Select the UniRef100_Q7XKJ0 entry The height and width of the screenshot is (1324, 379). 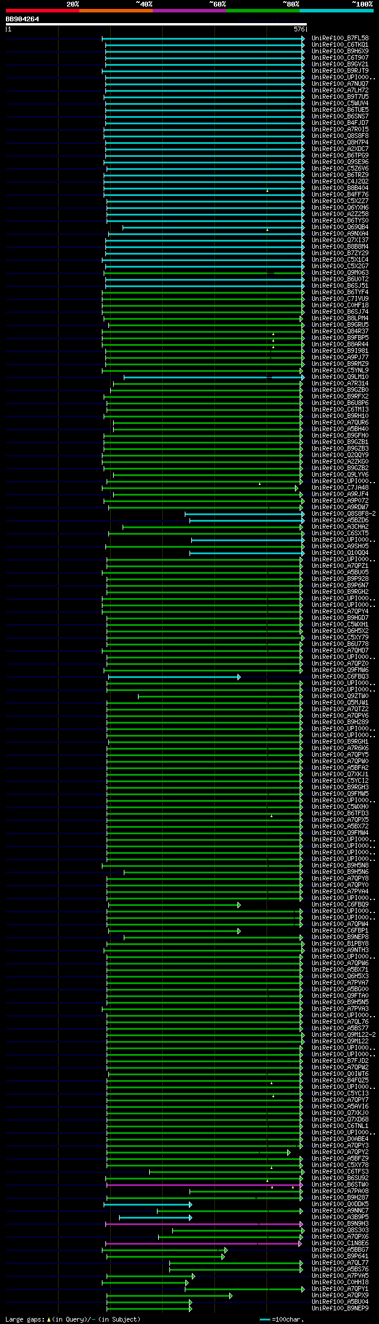pyautogui.click(x=340, y=1113)
